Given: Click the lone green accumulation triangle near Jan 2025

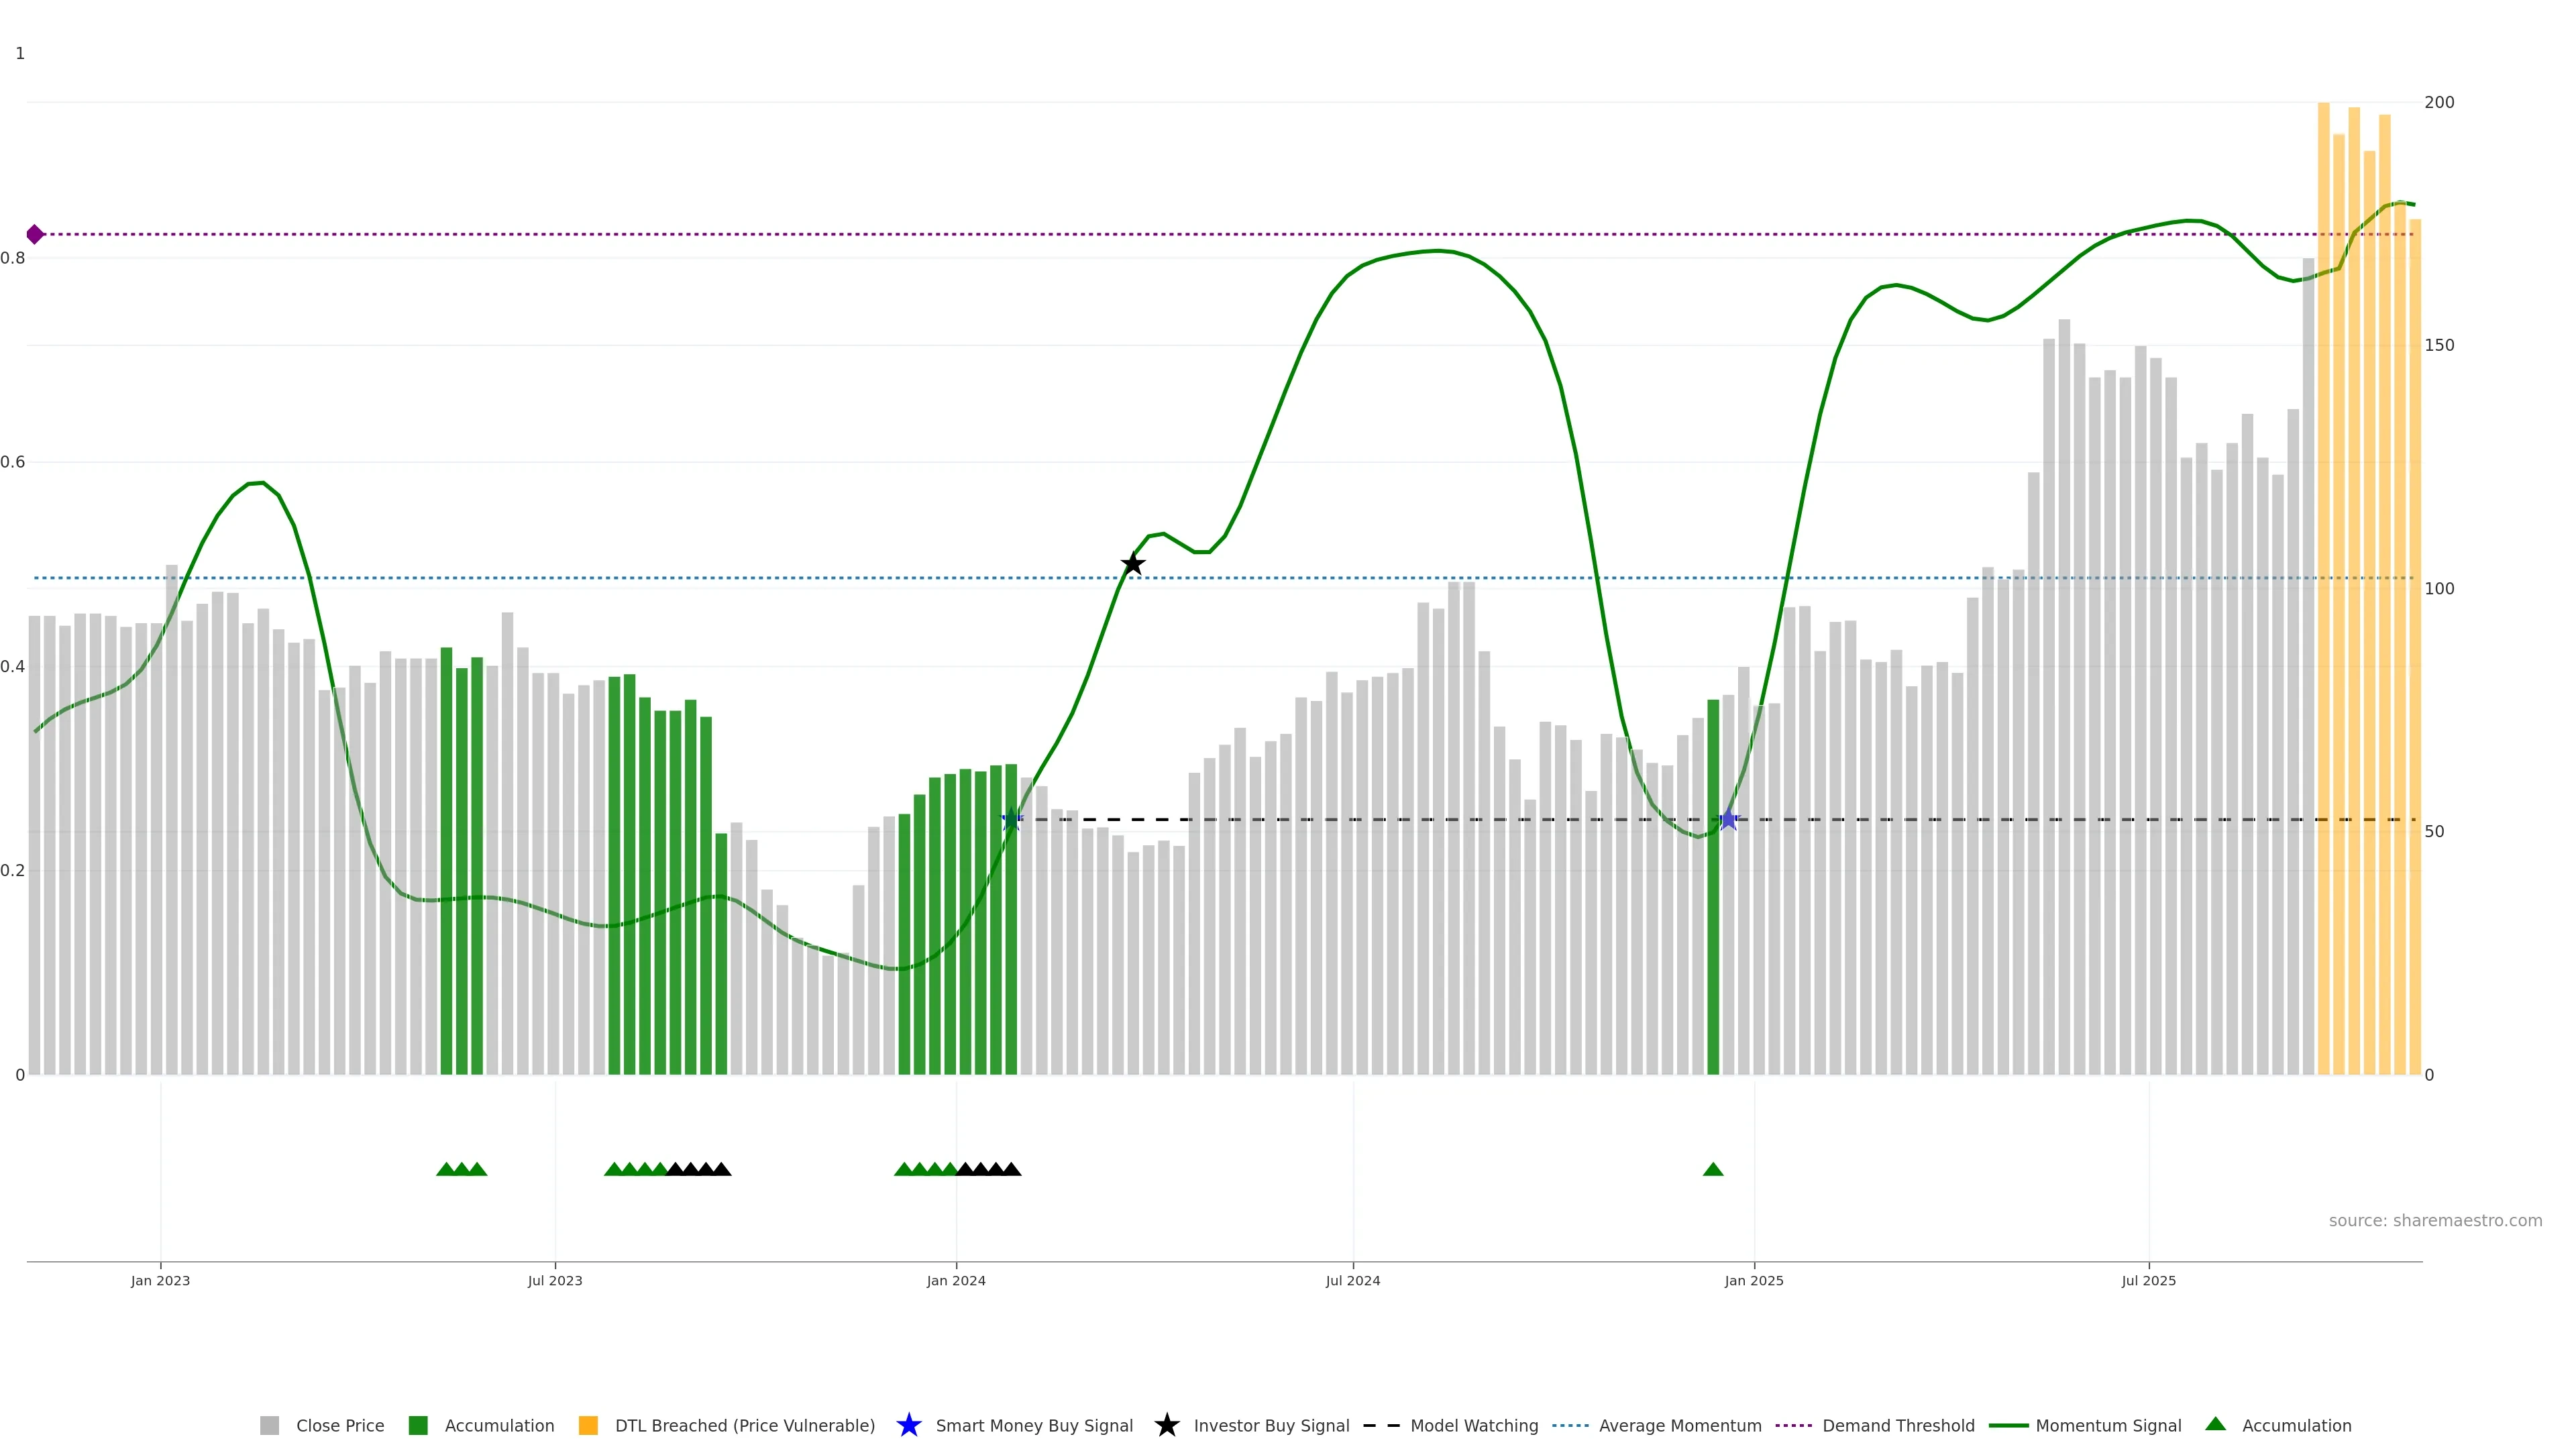Looking at the screenshot, I should [x=1712, y=1169].
